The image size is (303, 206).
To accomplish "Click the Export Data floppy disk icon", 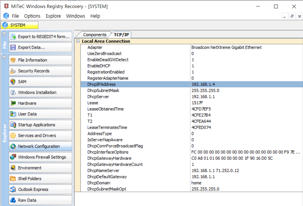I will 13,47.
